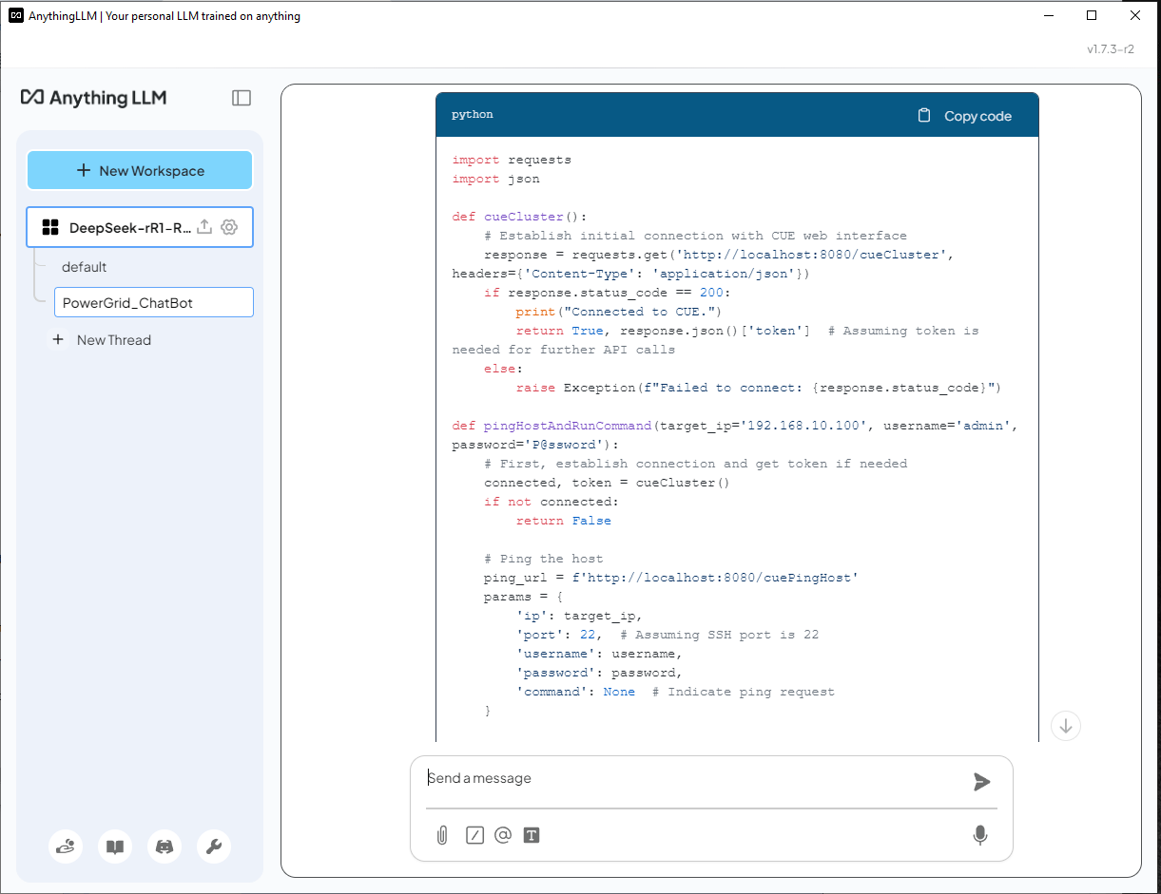
Task: Click the upload documents icon on DeepSeek workspace
Action: tap(203, 227)
